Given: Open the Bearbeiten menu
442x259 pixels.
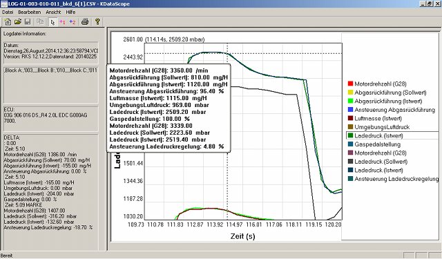Looking at the screenshot, I should [29, 12].
